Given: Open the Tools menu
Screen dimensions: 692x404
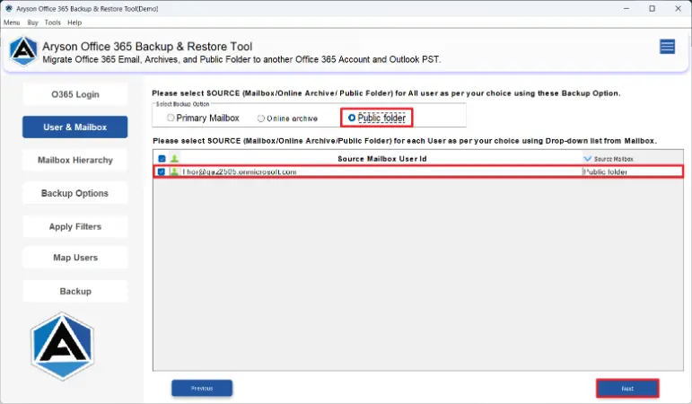Looking at the screenshot, I should [53, 22].
